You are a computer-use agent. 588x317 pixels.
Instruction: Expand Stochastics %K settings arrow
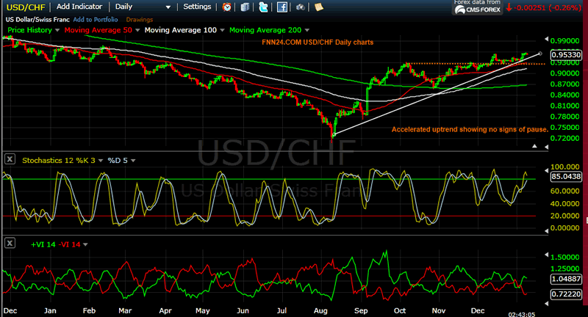(101, 160)
